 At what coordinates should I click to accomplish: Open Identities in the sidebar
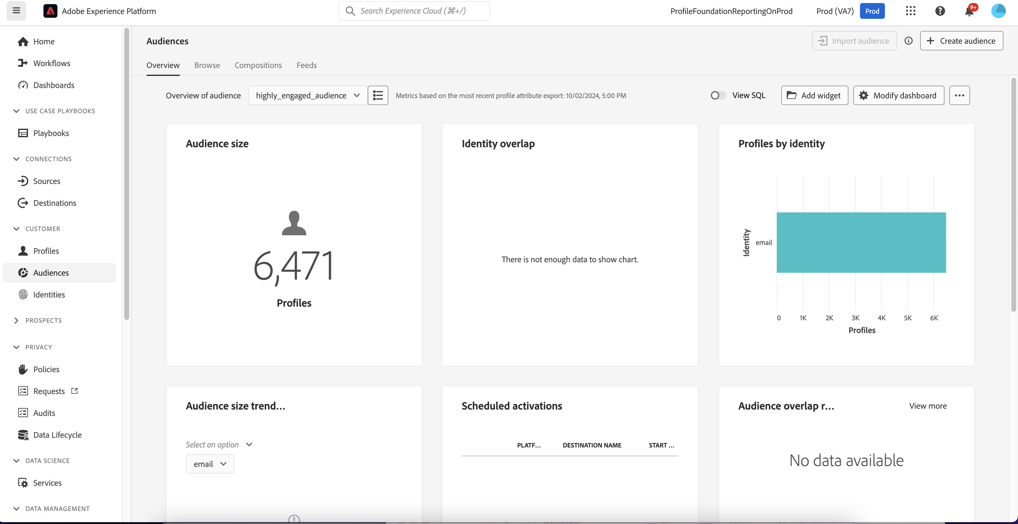(x=49, y=294)
